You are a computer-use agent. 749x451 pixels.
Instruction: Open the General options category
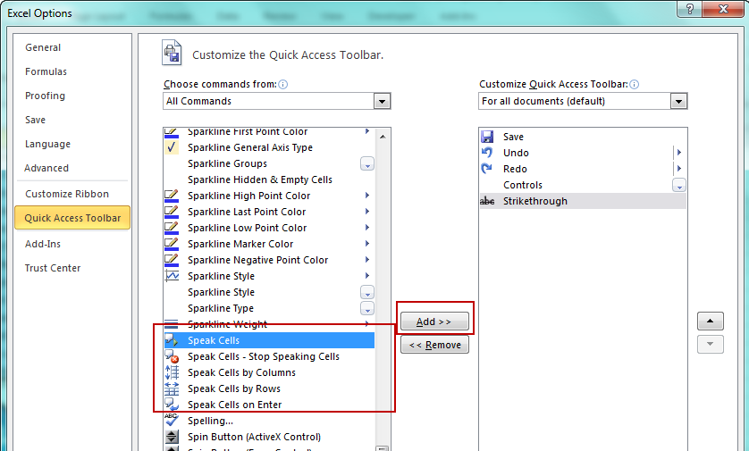click(72, 47)
